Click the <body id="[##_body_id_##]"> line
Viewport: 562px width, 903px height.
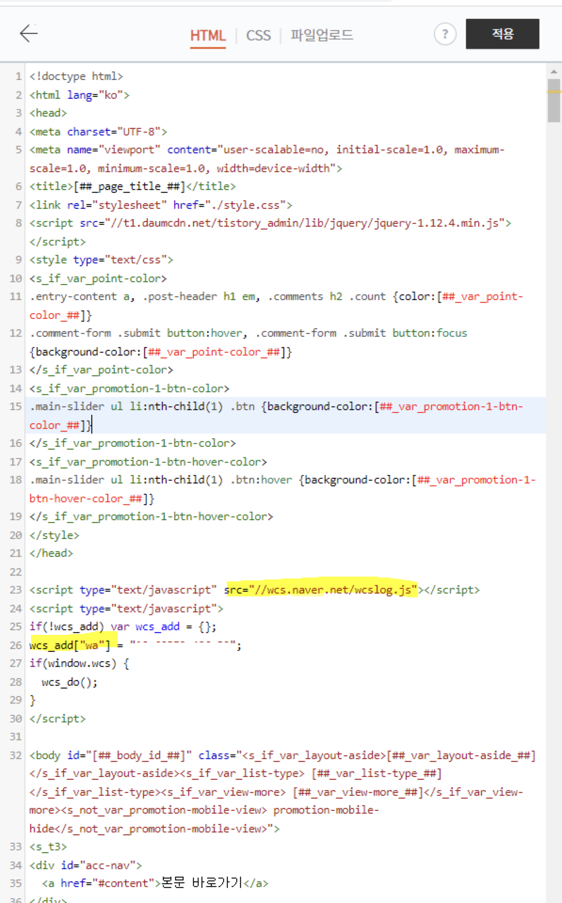tap(282, 792)
